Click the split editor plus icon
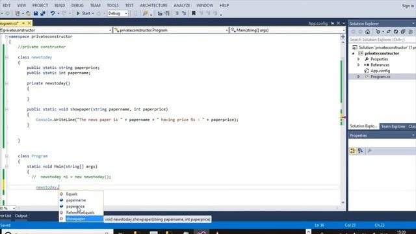The image size is (416, 234). [x=343, y=36]
